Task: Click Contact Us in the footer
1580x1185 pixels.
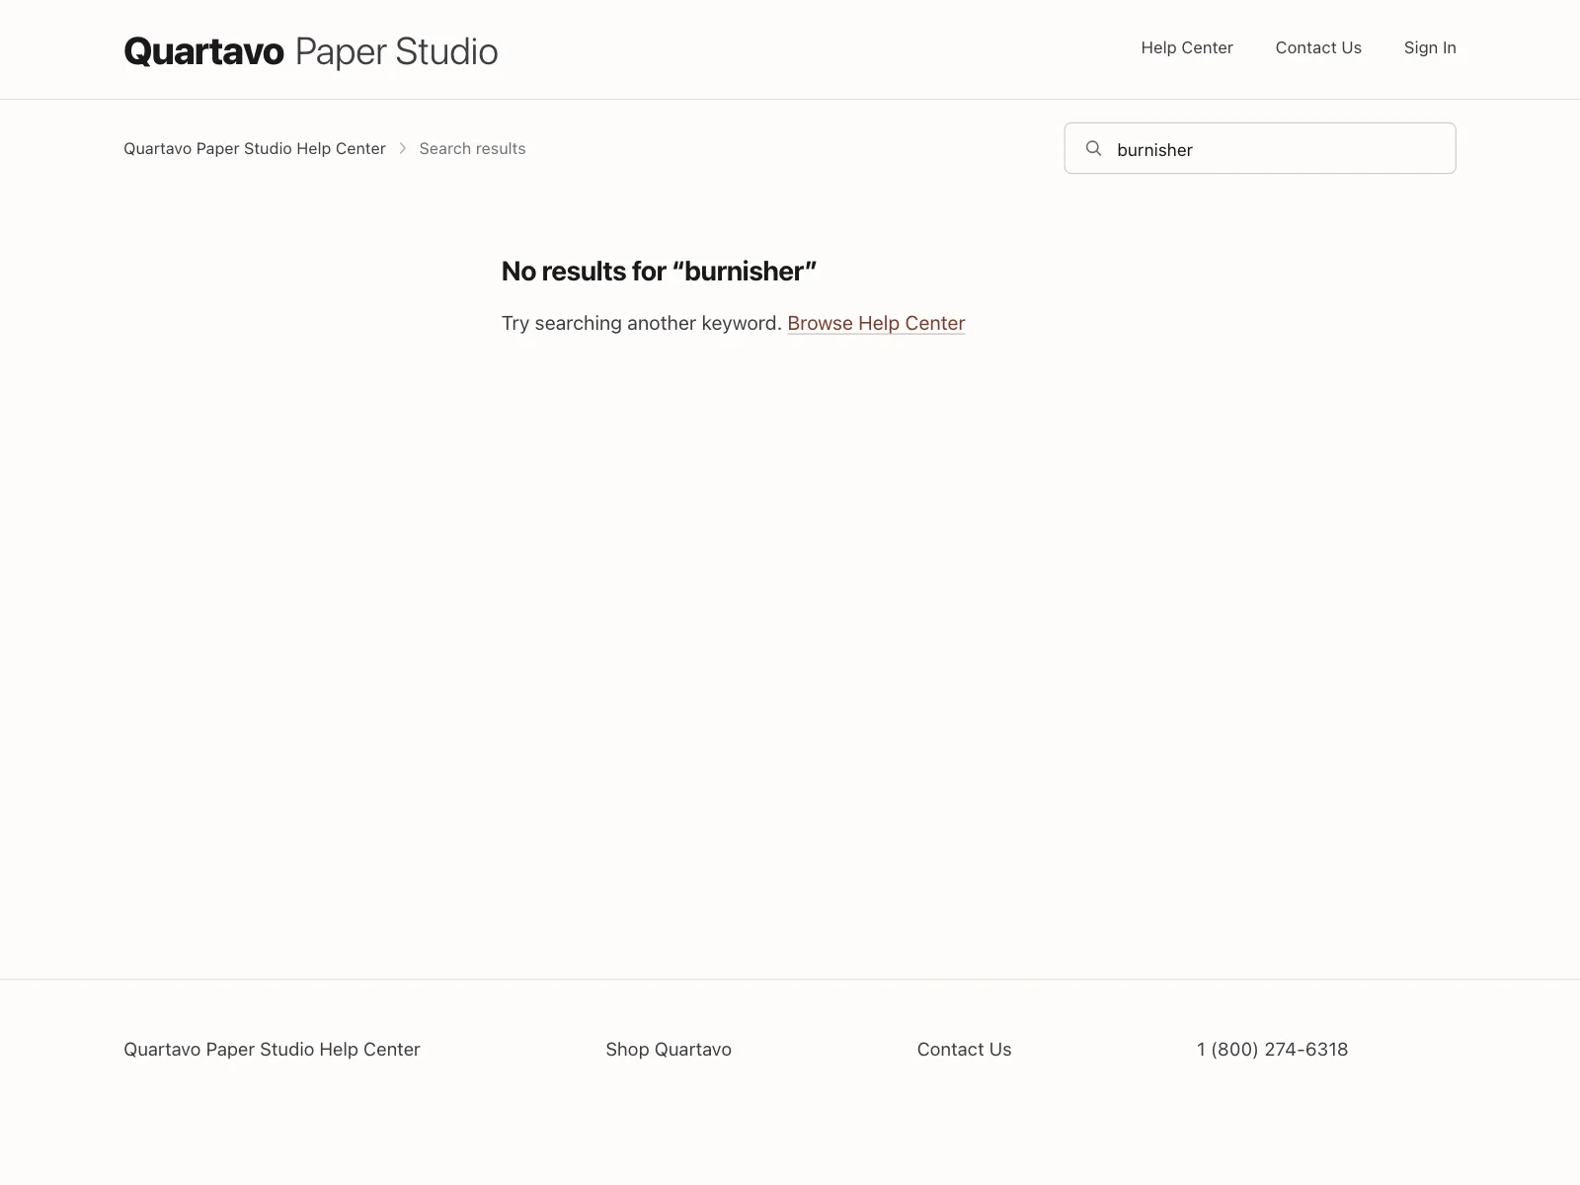Action: click(964, 1049)
